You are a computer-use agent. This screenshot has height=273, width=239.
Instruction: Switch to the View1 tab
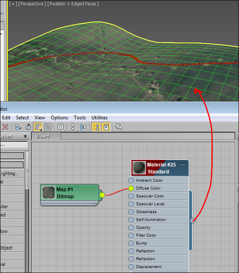point(46,136)
